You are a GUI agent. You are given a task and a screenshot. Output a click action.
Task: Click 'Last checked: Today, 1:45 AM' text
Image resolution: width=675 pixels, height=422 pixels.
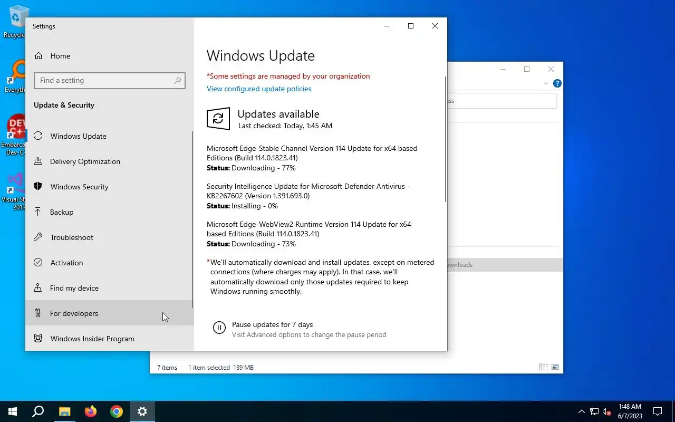[285, 126]
